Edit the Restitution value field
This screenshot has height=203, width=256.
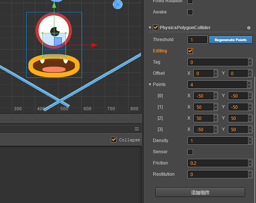point(218,174)
